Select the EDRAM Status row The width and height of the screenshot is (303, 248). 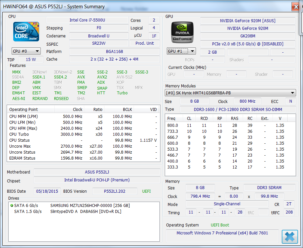coord(84,158)
